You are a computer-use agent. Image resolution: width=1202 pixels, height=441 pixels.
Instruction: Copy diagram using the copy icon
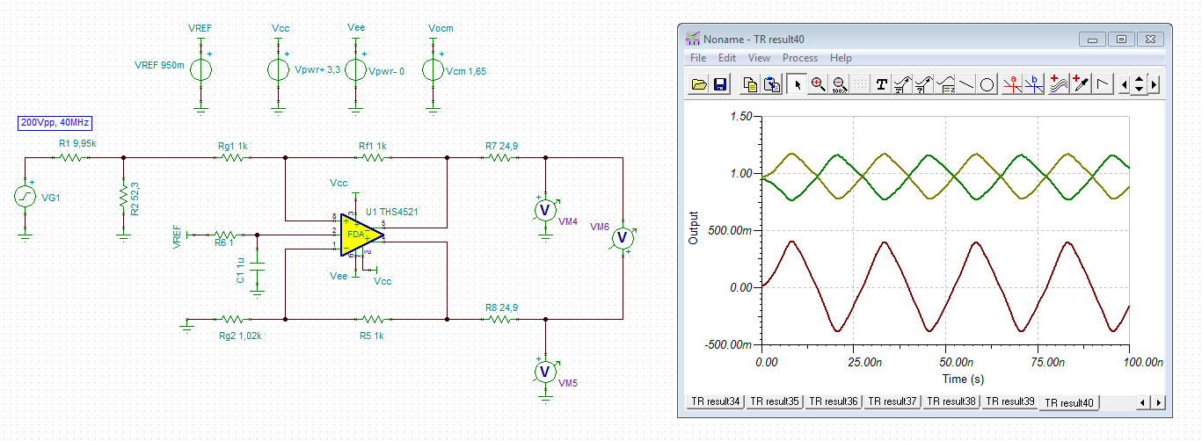tap(751, 84)
